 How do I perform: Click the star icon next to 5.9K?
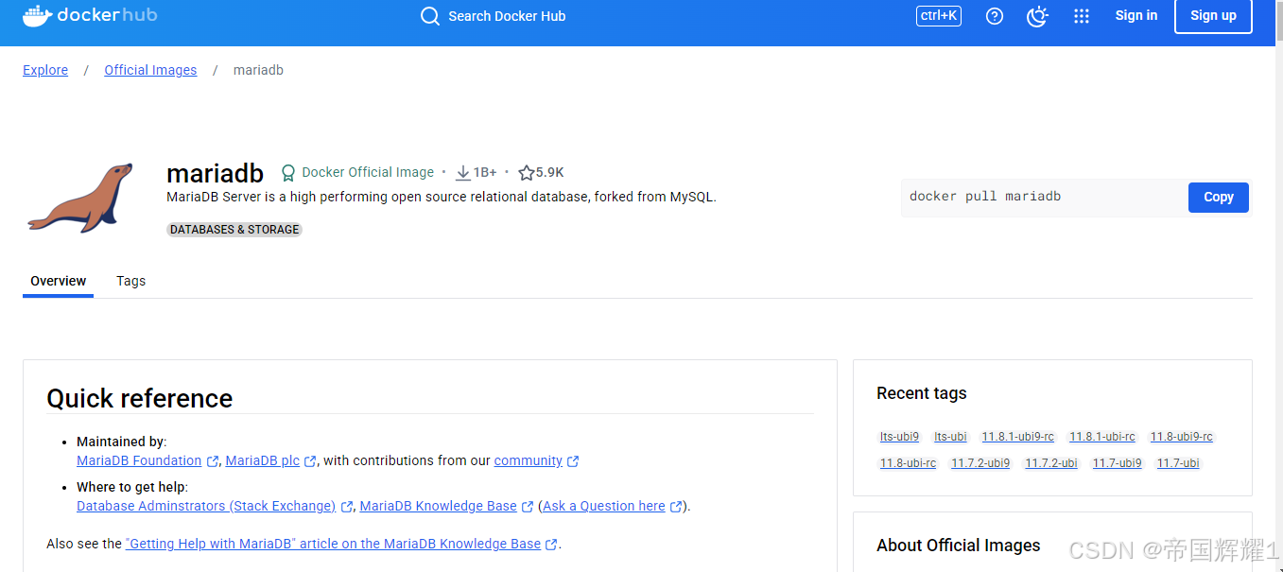527,173
